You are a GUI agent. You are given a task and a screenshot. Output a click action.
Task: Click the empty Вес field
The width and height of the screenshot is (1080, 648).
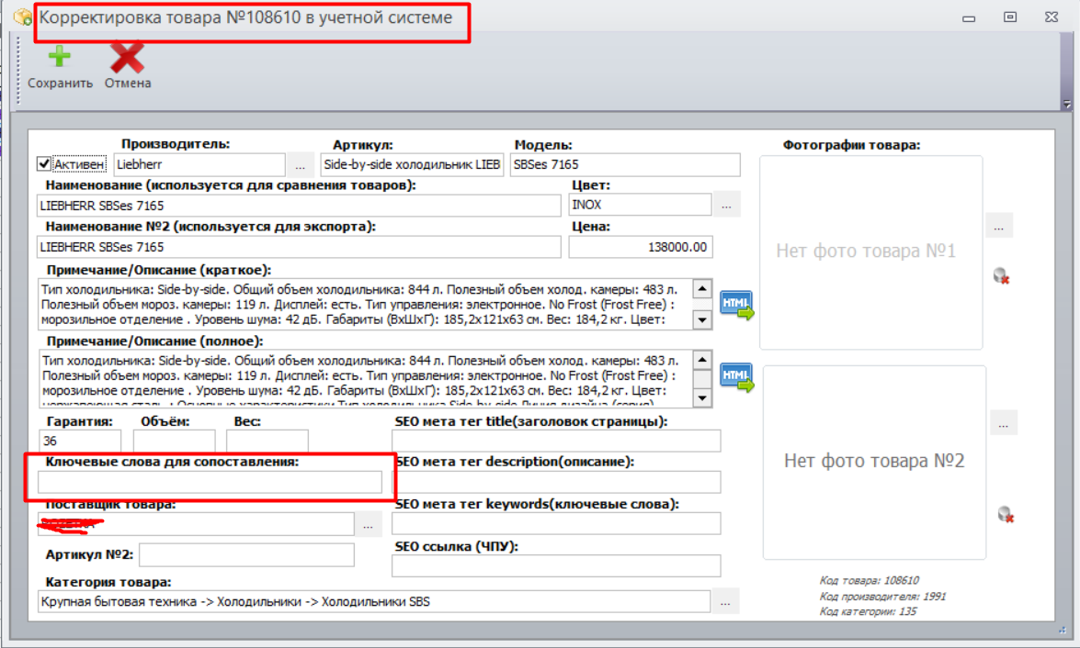tap(267, 441)
